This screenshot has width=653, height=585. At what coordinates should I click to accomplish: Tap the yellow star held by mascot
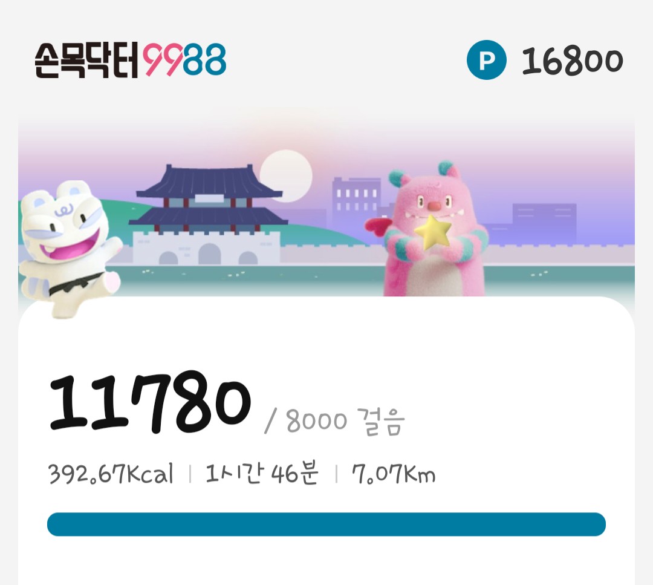point(433,232)
